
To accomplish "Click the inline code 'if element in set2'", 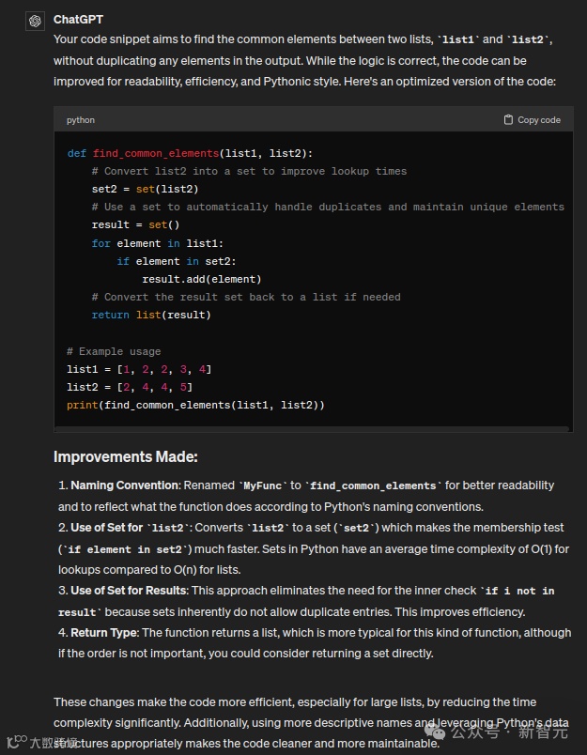I will pos(125,549).
